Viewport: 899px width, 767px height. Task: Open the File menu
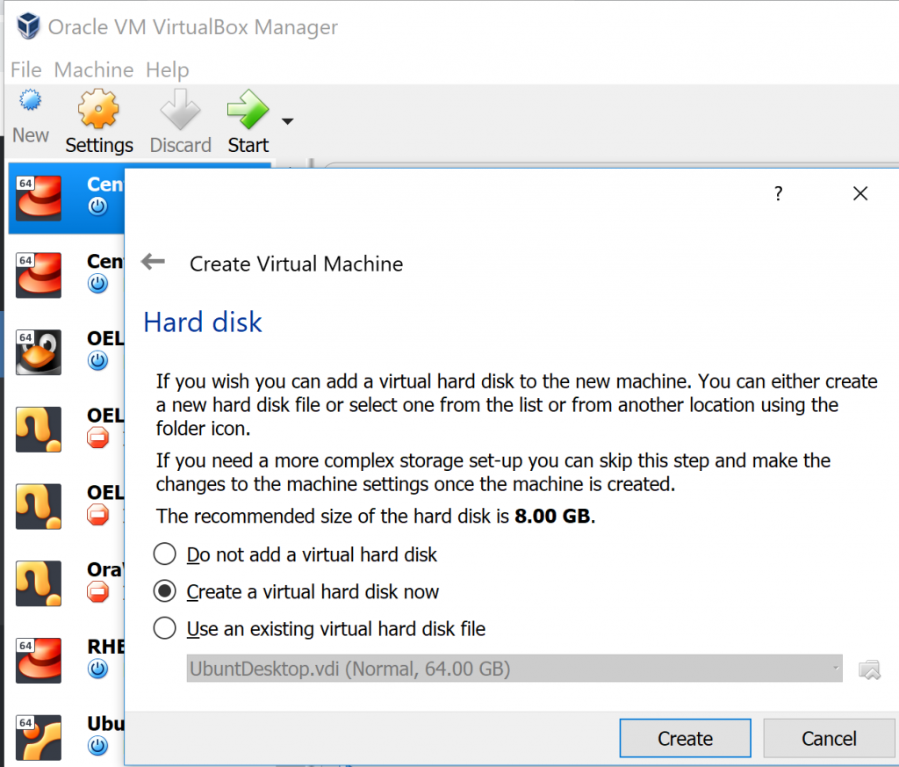click(26, 69)
